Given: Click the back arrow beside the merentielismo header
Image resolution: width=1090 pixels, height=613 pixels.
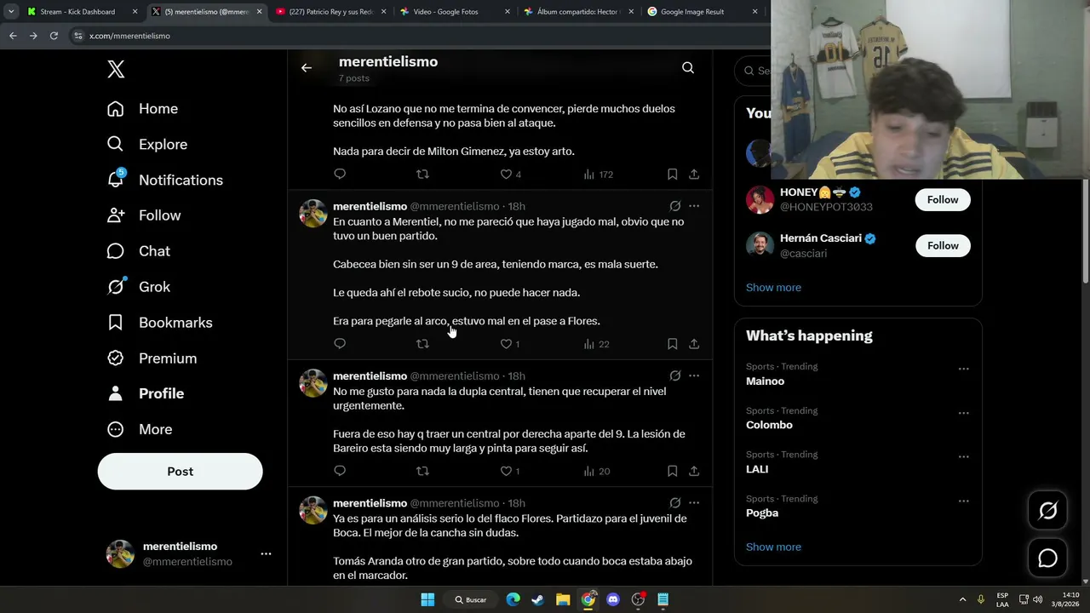Looking at the screenshot, I should tap(307, 68).
